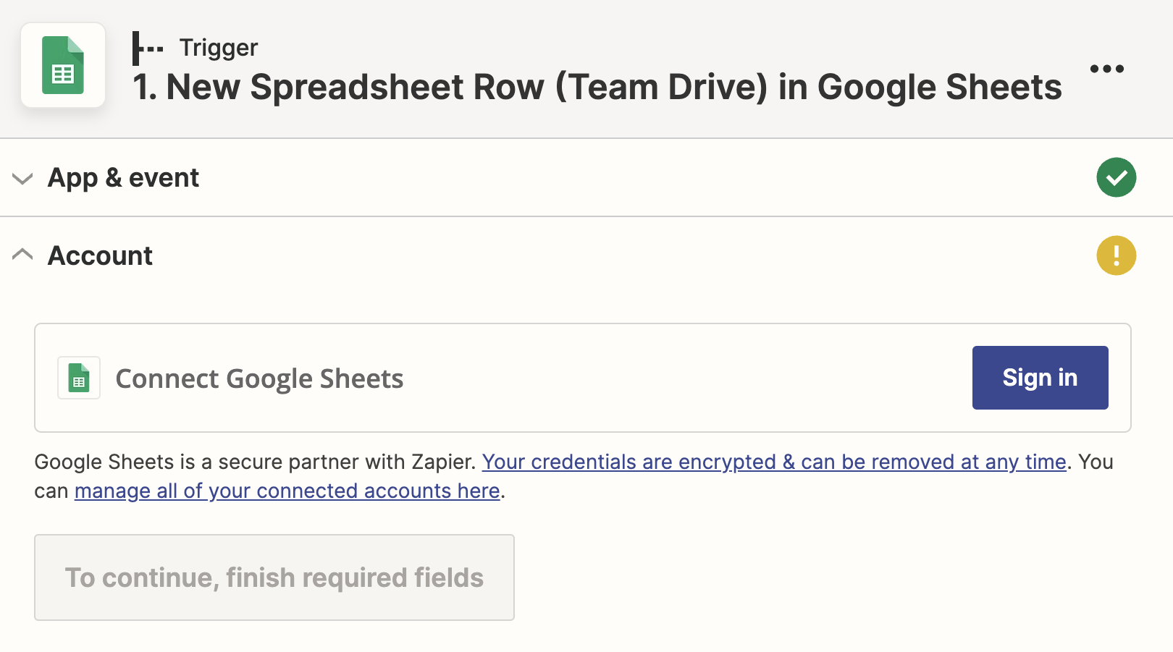
Task: Sign in to Google Sheets
Action: (1040, 378)
